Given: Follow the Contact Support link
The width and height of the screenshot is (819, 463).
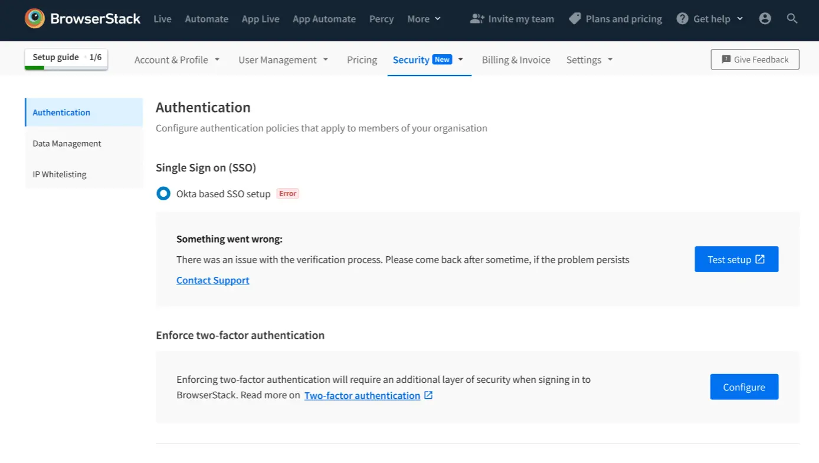Looking at the screenshot, I should tap(212, 280).
